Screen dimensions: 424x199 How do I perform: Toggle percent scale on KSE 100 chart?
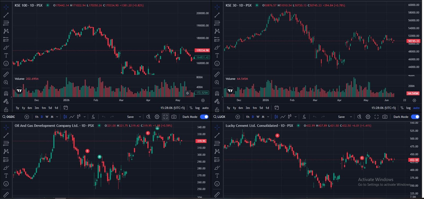tap(191, 108)
